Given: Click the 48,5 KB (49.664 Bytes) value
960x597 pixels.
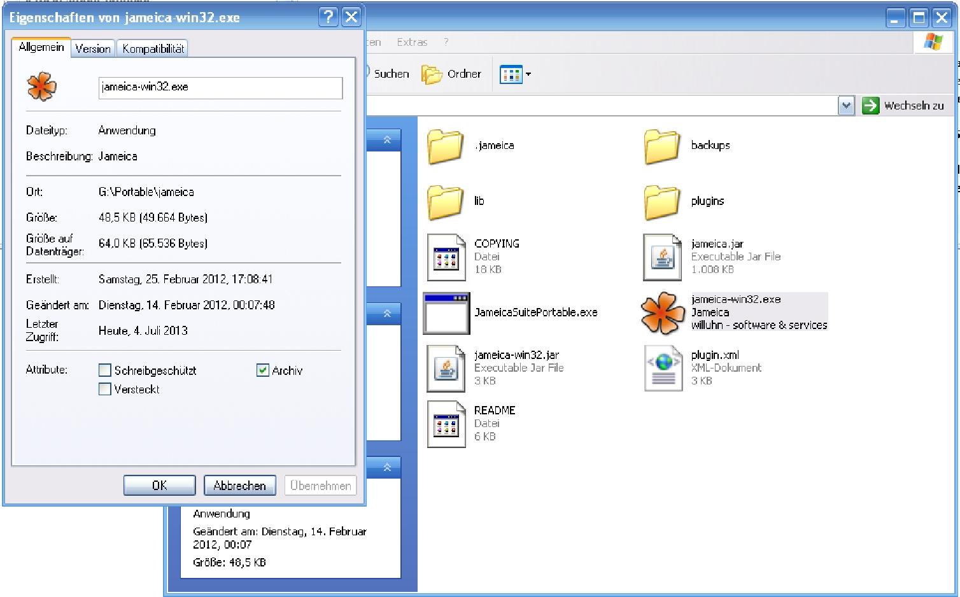Looking at the screenshot, I should coord(153,218).
